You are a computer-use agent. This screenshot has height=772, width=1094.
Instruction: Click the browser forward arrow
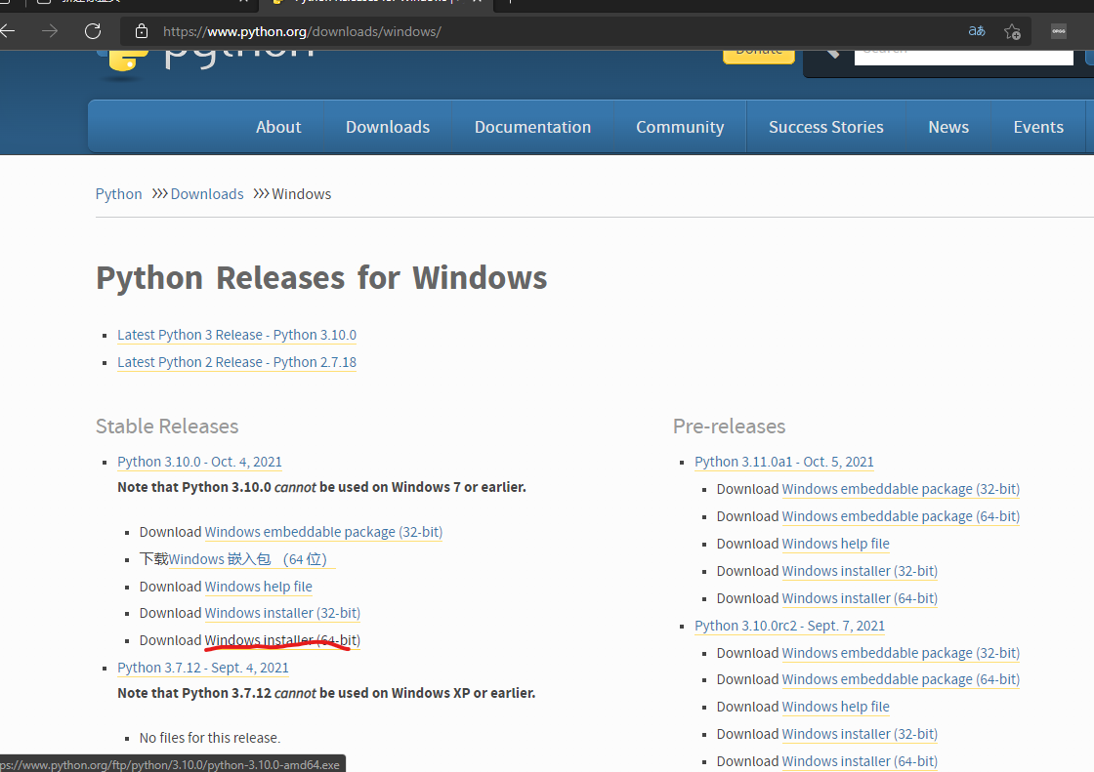tap(50, 30)
